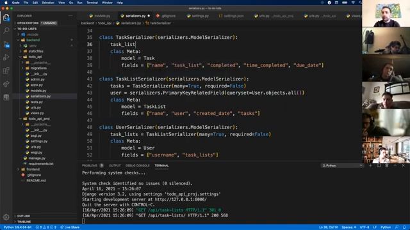410x230 pixels.
Task: Collapse the todo_api folder
Action: point(35,57)
